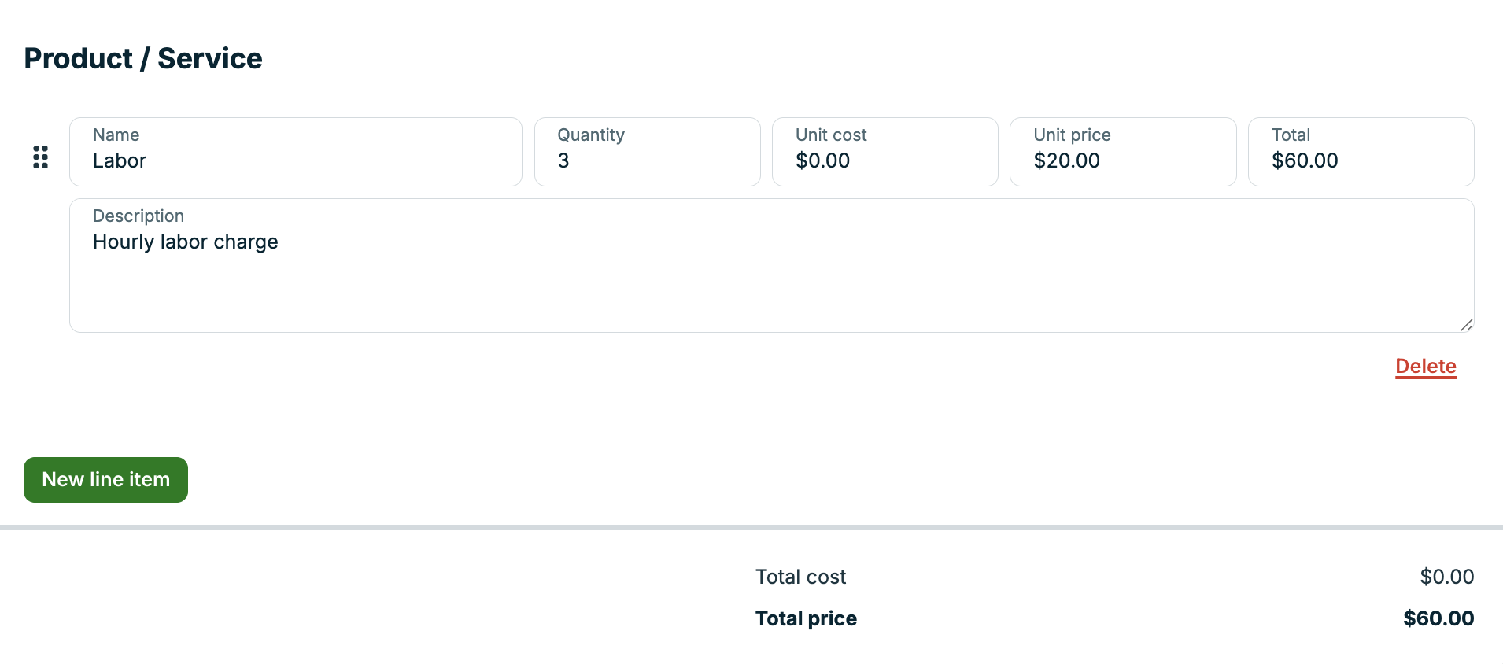Click the 'Quantity' field label
The image size is (1503, 664).
591,135
